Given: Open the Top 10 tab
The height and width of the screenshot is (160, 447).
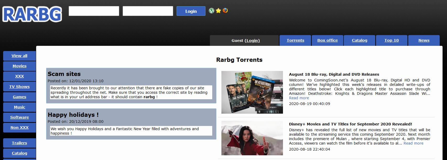Looking at the screenshot, I should click(x=391, y=40).
